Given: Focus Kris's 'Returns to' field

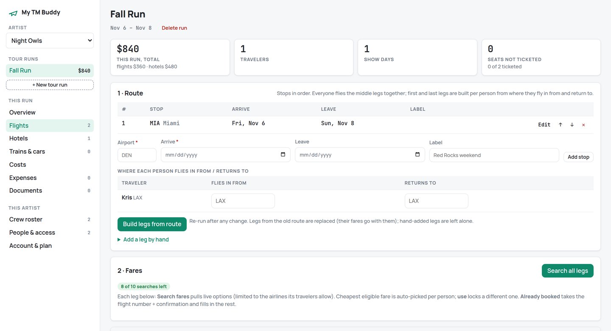Looking at the screenshot, I should (x=437, y=201).
